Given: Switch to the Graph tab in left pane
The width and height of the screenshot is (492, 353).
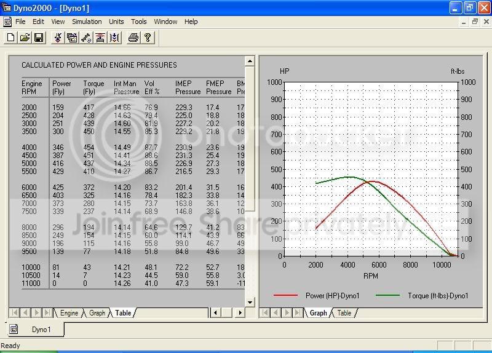Looking at the screenshot, I should click(97, 313).
